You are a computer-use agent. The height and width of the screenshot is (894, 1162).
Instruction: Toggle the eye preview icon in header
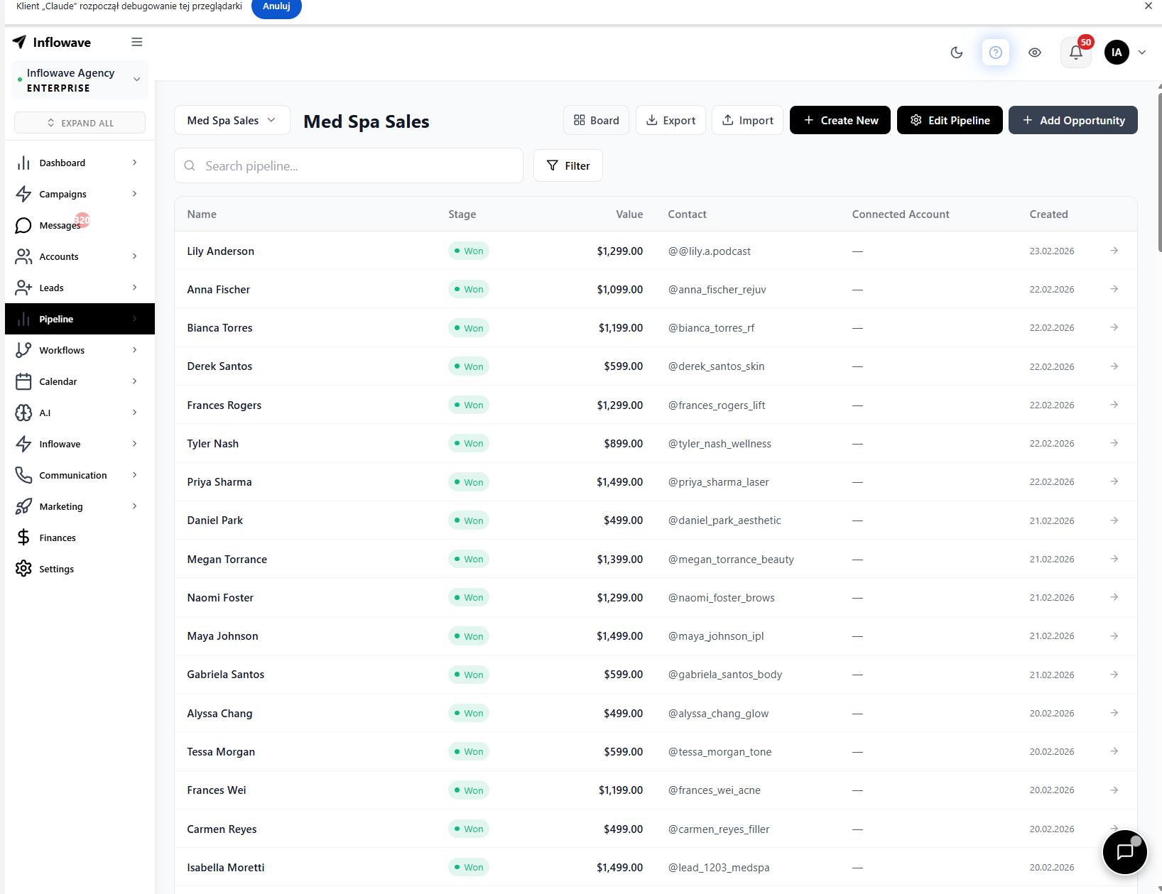tap(1035, 52)
